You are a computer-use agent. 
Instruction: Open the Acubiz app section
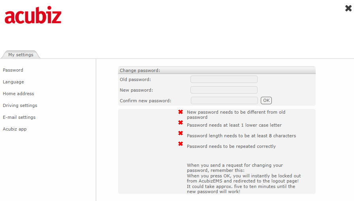coord(15,129)
